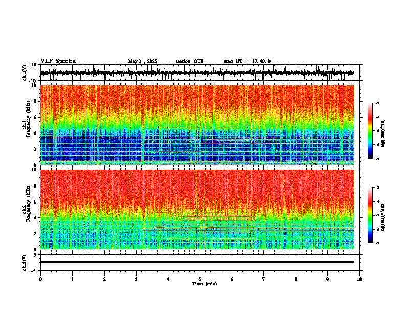Click the "-3" label on ch.2 color scale
This screenshot has height=313, width=405.
click(377, 188)
